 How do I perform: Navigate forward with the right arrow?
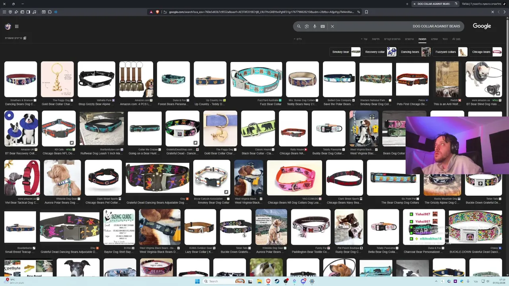[504, 12]
